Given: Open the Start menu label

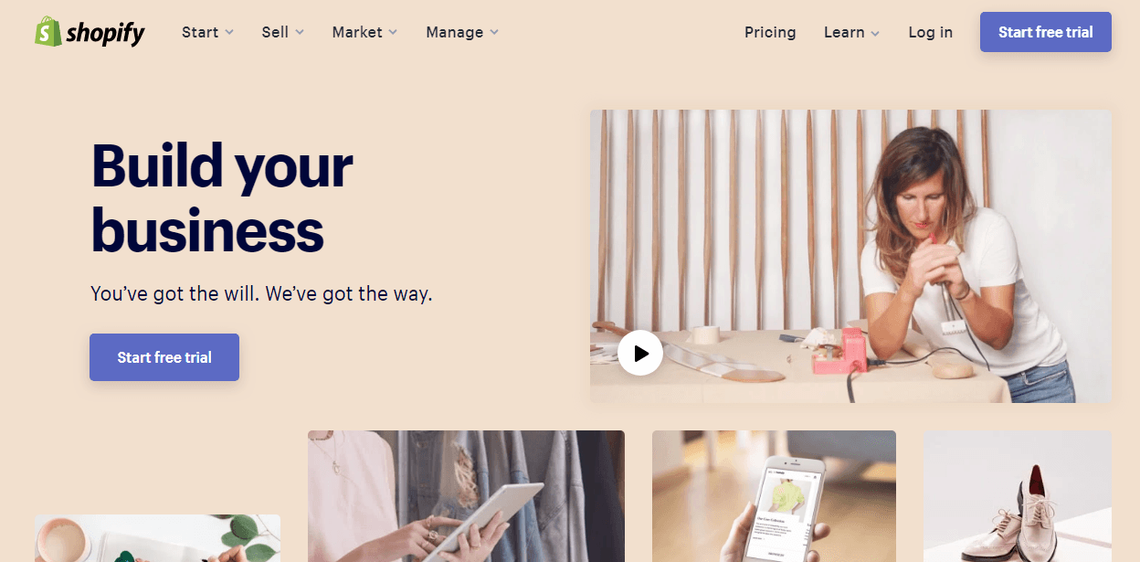Looking at the screenshot, I should [200, 32].
